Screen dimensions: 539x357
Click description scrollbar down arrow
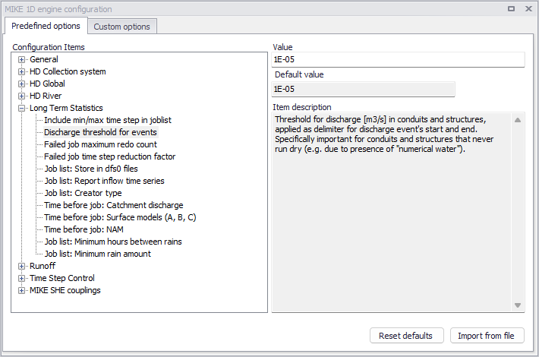click(518, 305)
